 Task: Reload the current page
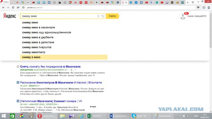[13, 8]
